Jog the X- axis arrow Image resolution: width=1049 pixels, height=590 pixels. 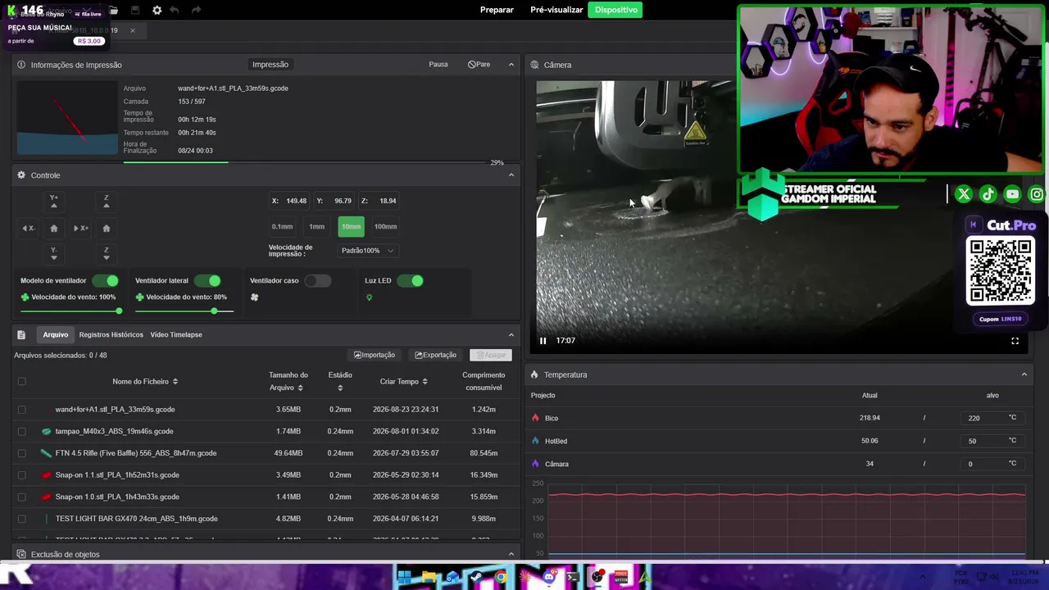point(28,228)
